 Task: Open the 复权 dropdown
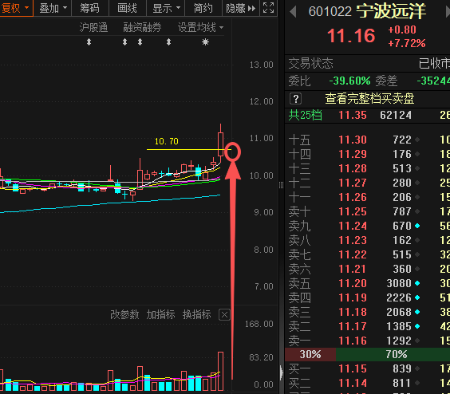[16, 8]
